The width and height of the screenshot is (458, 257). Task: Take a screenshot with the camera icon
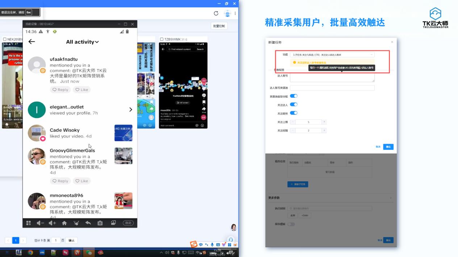[100, 223]
